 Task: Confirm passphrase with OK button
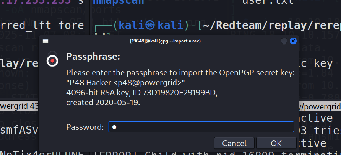coord(276,144)
